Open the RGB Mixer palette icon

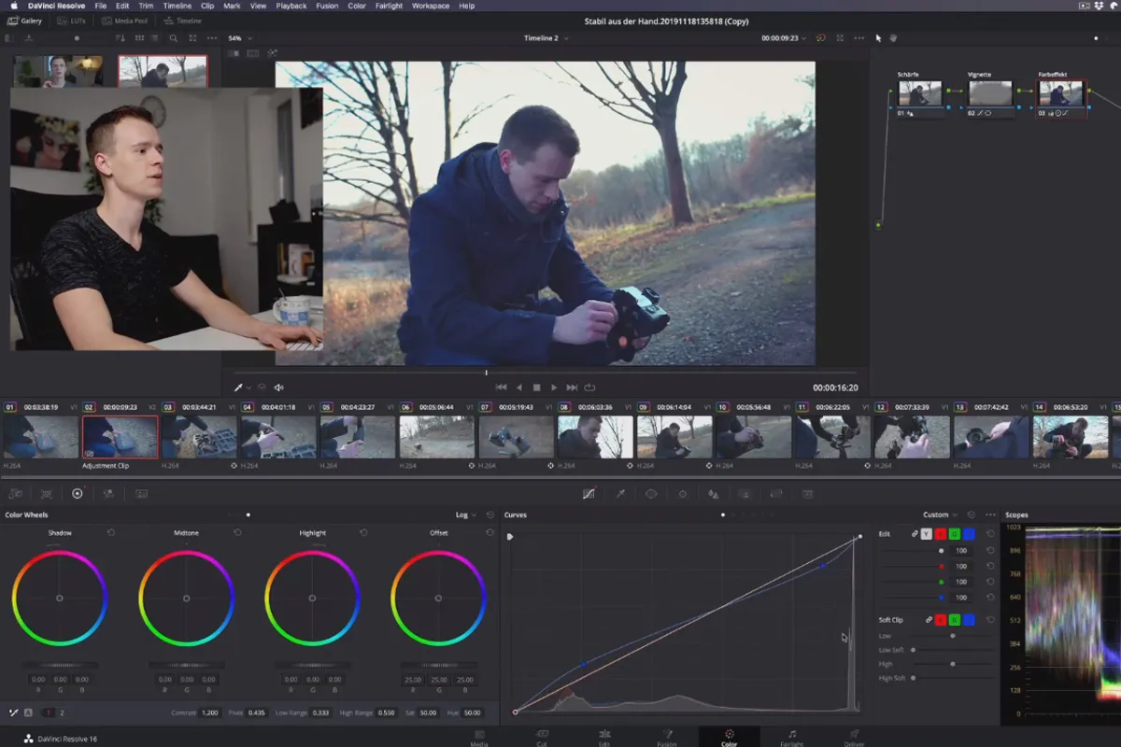pos(108,493)
